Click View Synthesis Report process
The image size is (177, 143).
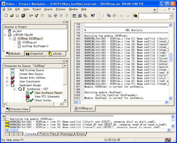[x=48, y=93]
